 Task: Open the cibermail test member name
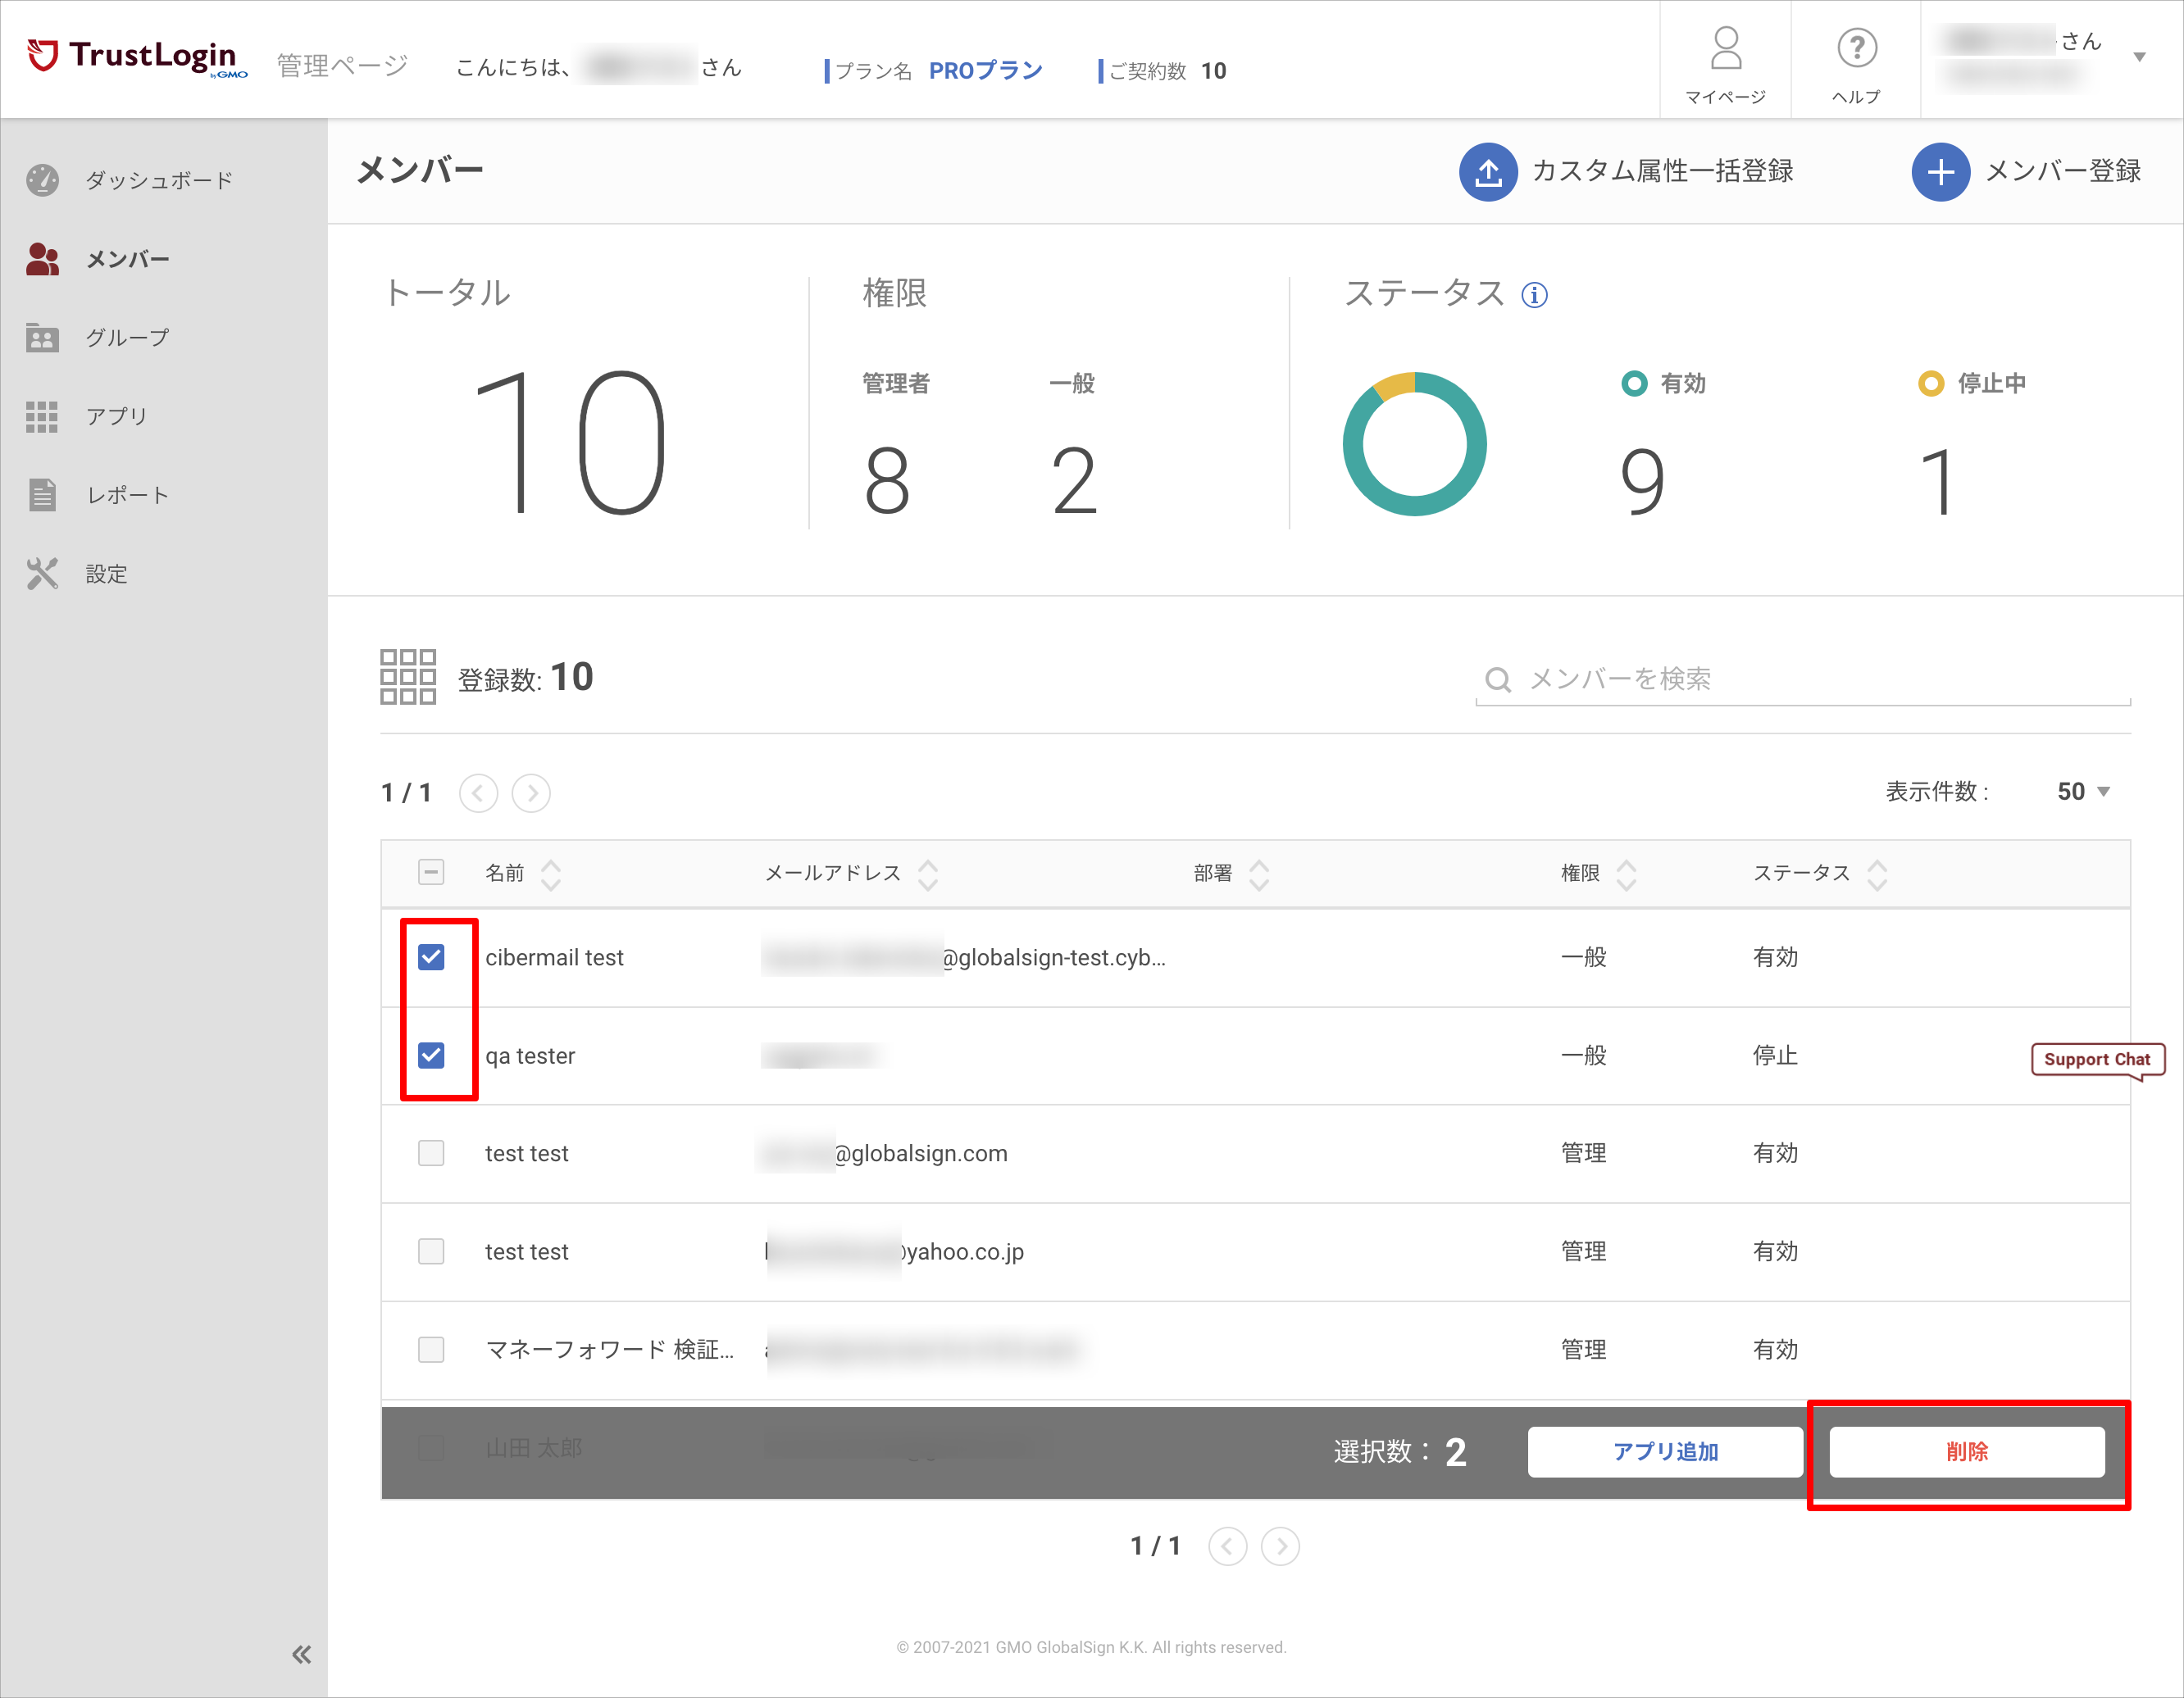[554, 957]
